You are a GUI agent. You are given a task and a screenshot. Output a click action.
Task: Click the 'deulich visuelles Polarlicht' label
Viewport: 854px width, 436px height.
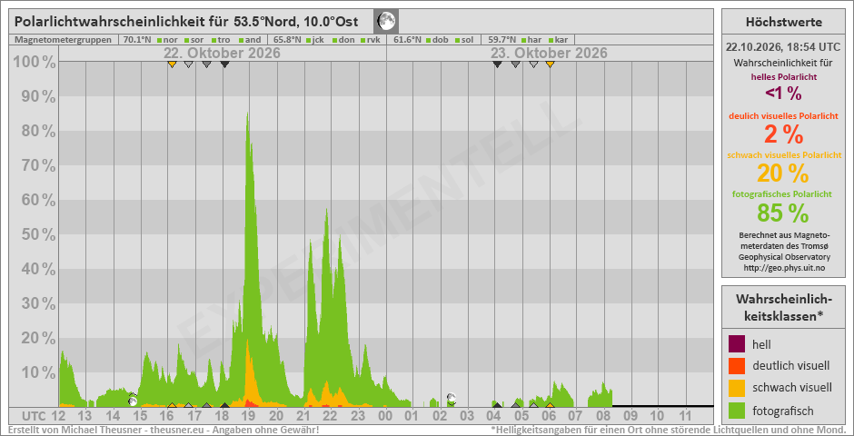(784, 116)
